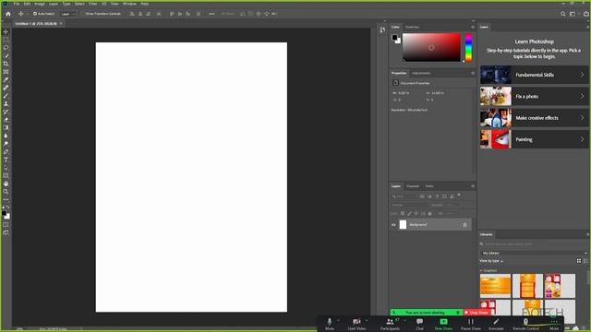Expand the Fundamental Skills chevron
The width and height of the screenshot is (591, 332).
582,75
